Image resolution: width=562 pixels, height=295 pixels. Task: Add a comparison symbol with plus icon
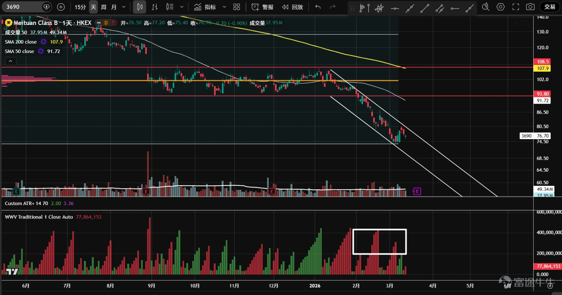(x=61, y=7)
